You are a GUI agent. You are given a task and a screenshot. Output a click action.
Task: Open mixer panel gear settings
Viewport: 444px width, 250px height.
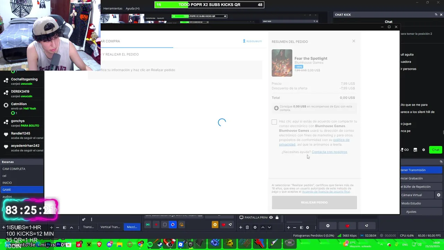[x=307, y=227]
